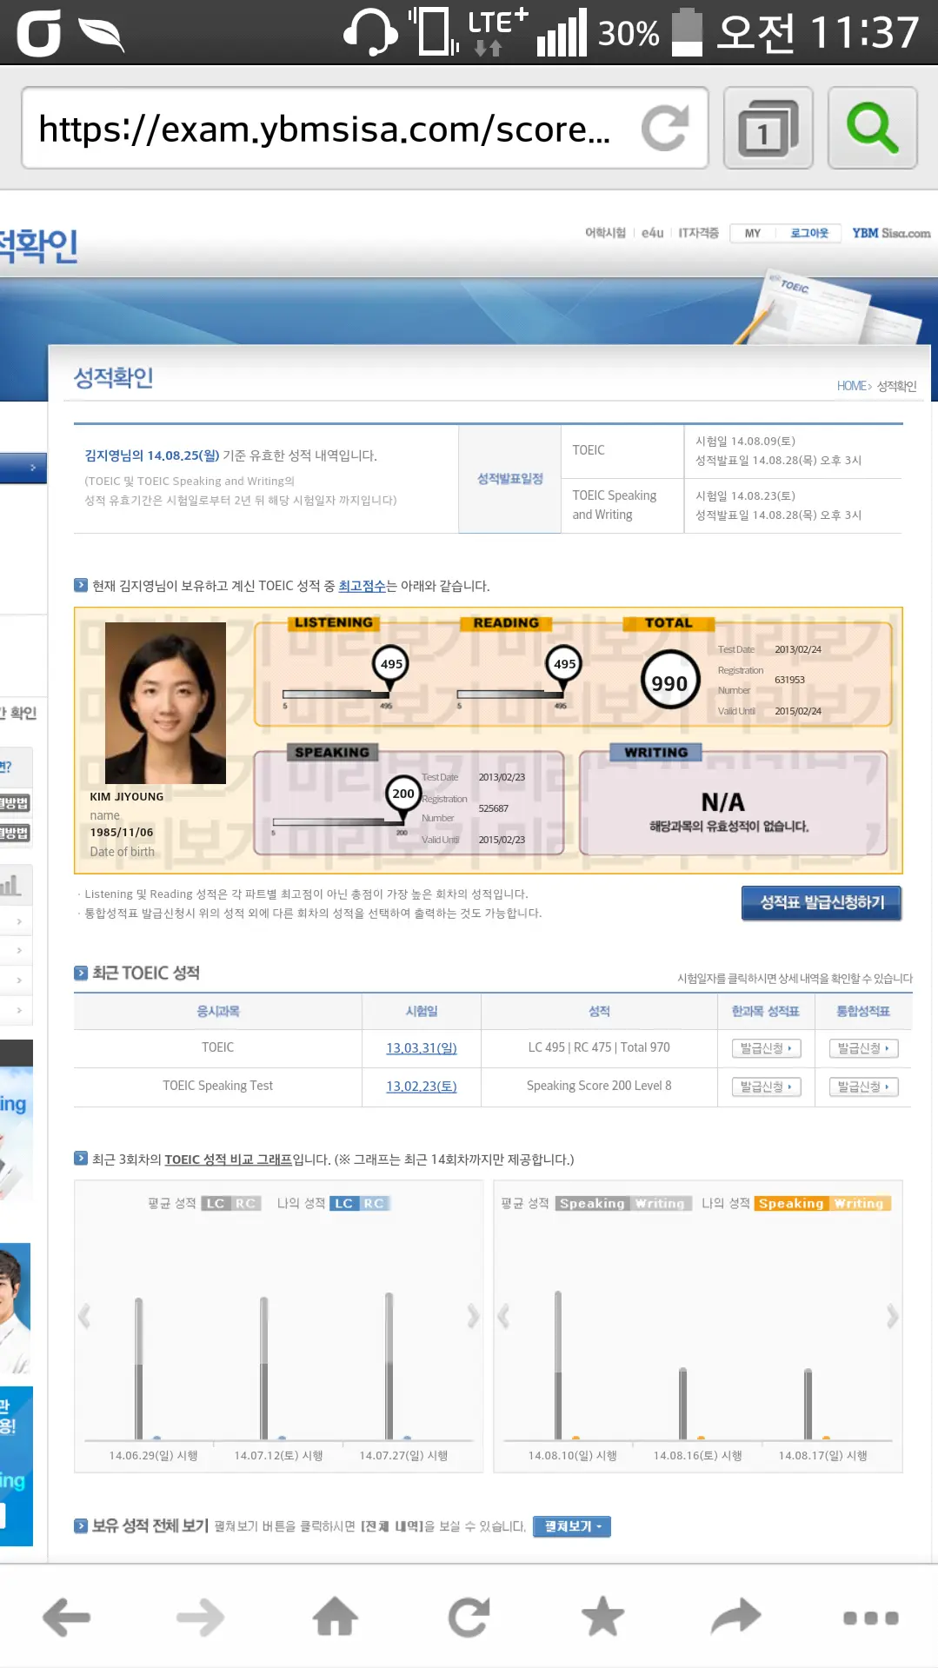The image size is (938, 1668).
Task: Open the browser tabs switcher icon
Action: (767, 129)
